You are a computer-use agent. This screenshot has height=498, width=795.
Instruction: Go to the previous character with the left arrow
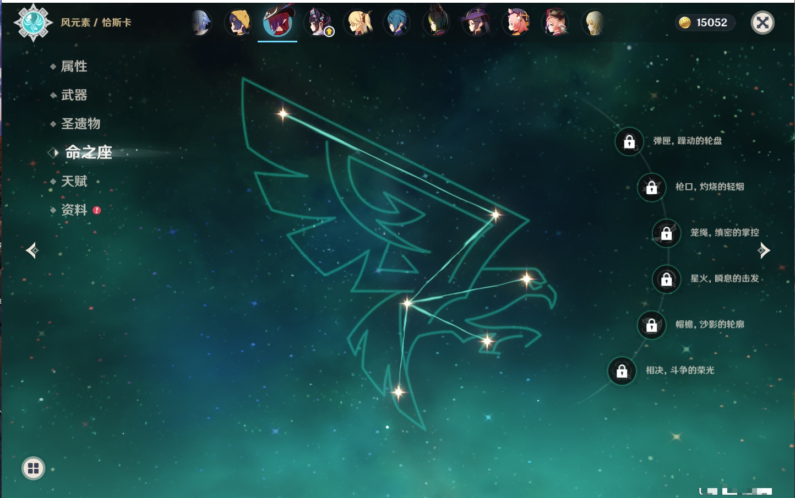32,250
